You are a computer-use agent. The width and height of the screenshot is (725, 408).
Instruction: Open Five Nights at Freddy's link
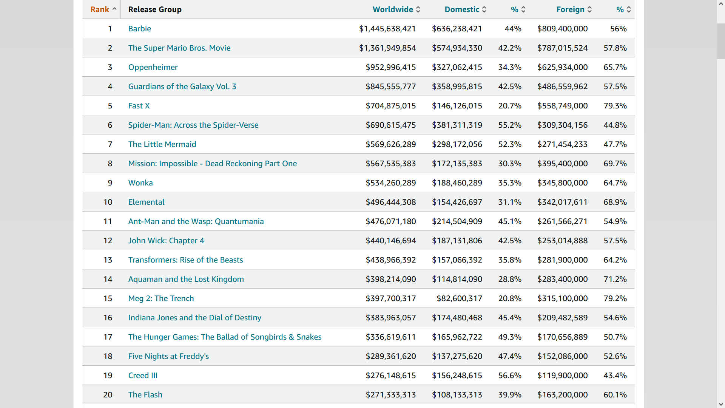coord(168,356)
